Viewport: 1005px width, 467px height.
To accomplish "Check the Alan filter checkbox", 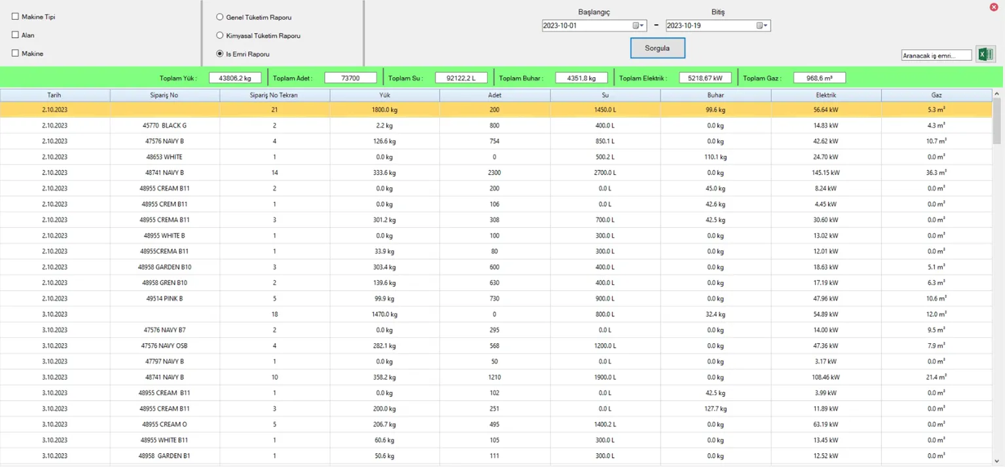I will pyautogui.click(x=15, y=35).
